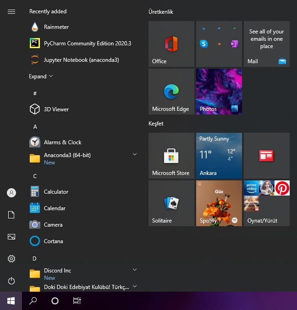Launch Microsoft Edge tile
This screenshot has height=310, width=297.
pos(171,92)
